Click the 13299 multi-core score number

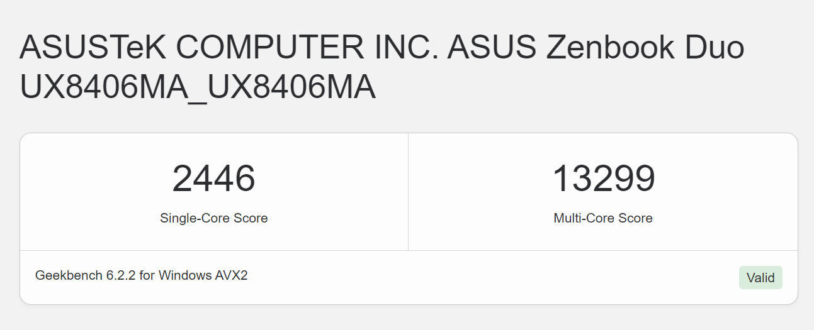(603, 179)
